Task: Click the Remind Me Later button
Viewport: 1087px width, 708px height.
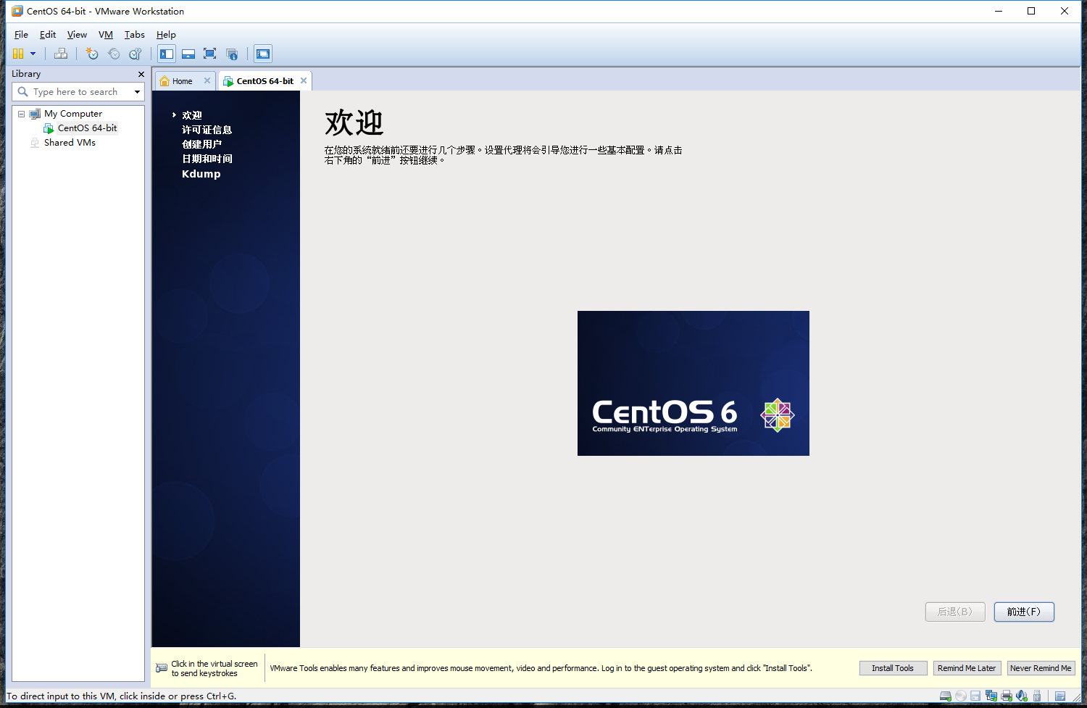Action: tap(967, 668)
